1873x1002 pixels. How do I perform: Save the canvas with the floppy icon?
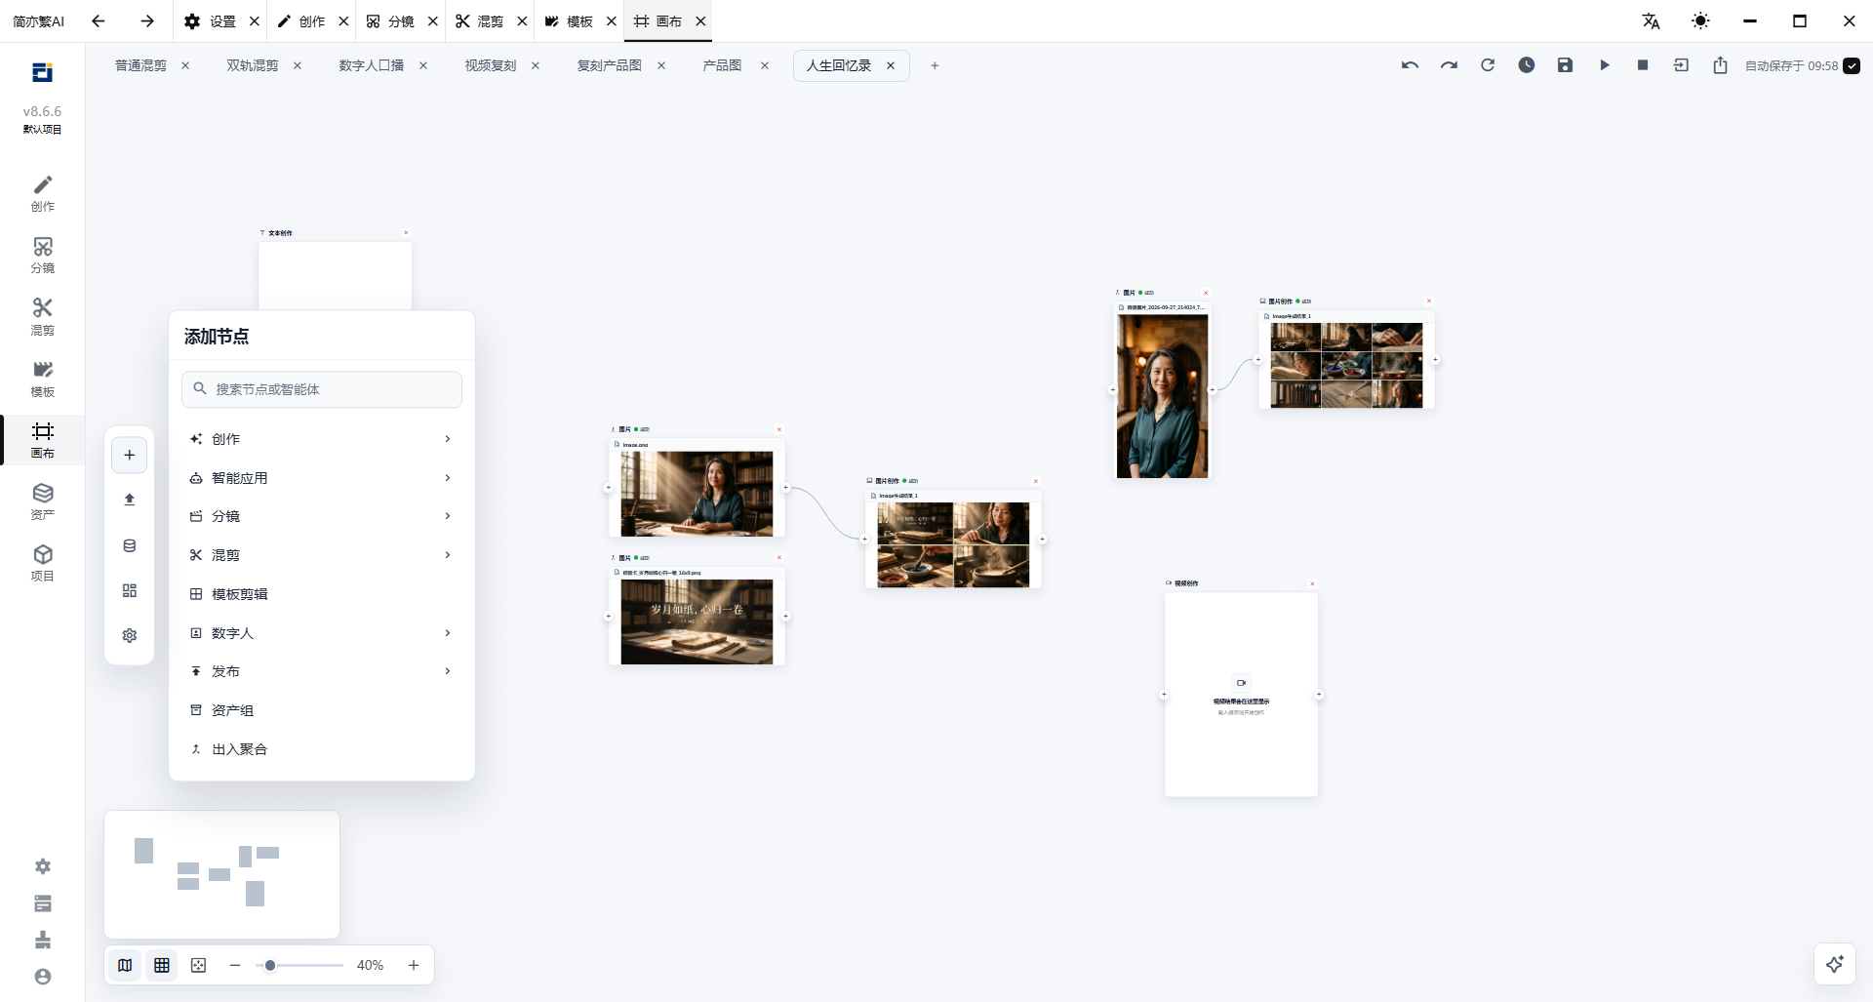click(1566, 65)
